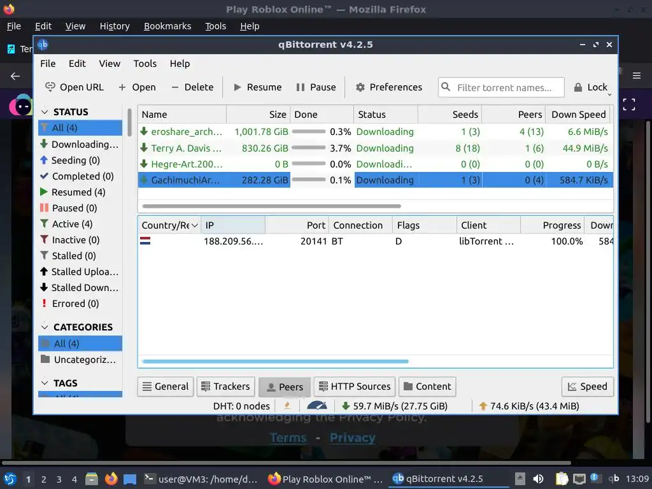This screenshot has height=489, width=652.
Task: Click the Lock padlock icon
Action: pos(578,87)
